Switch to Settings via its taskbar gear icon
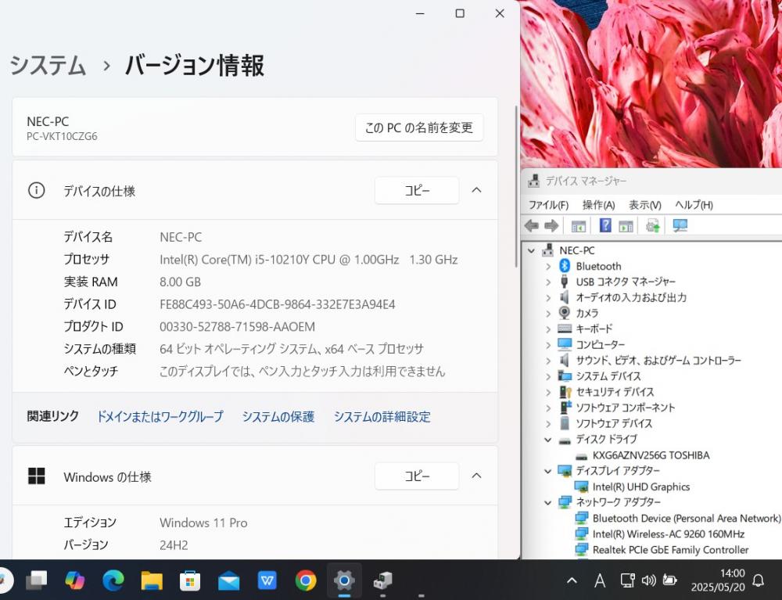 coord(344,580)
